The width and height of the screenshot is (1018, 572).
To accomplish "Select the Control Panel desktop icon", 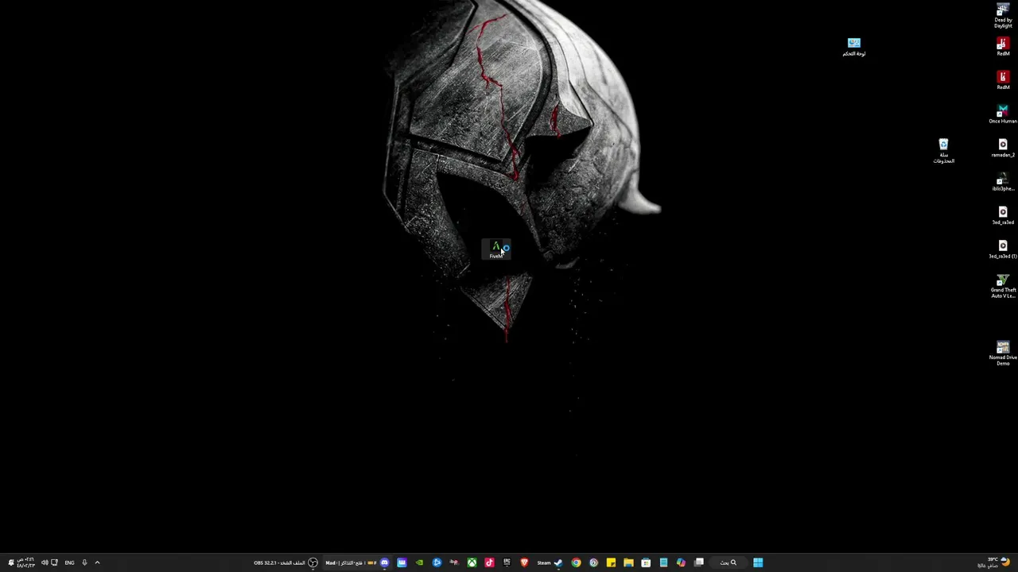I will point(853,47).
